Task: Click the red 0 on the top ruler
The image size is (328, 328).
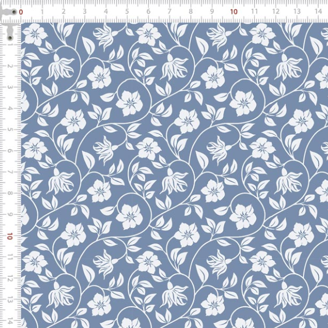Action: [21, 11]
